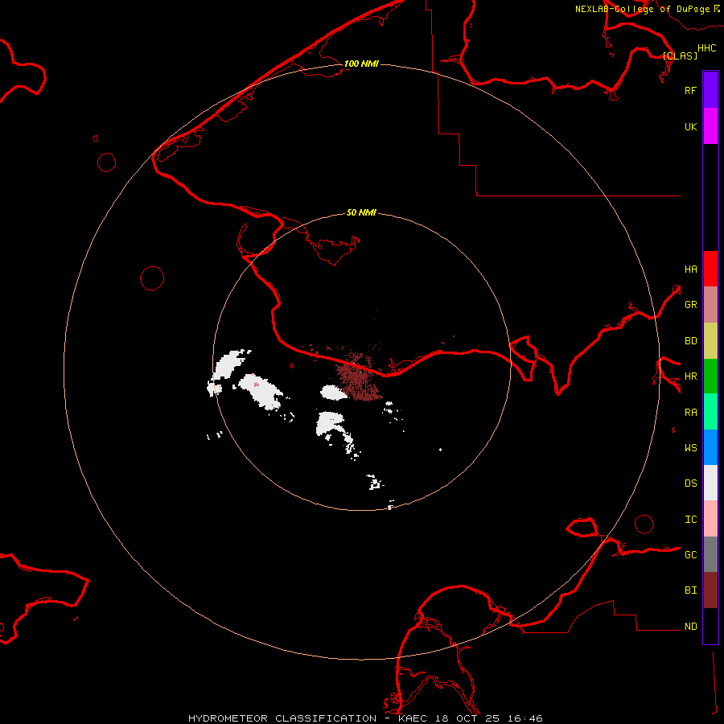The height and width of the screenshot is (724, 724).
Task: Click the [CLAS] units label
Action: click(x=680, y=56)
